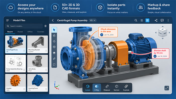The width and height of the screenshot is (176, 99).
Task: Select the pan hand tool
Action: pos(54,36)
